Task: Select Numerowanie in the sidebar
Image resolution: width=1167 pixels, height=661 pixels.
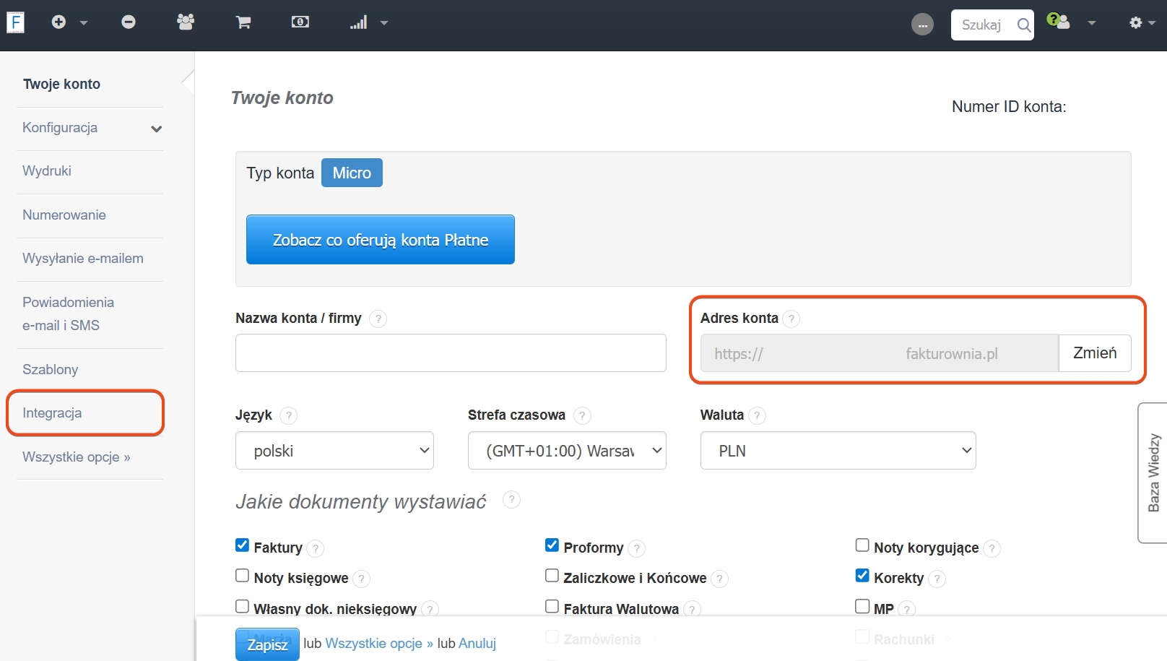Action: coord(64,215)
